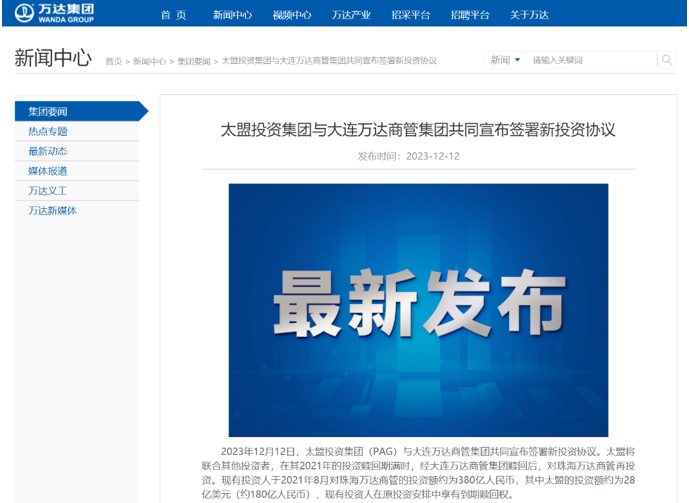Click the breadcrumb article title text

point(329,61)
